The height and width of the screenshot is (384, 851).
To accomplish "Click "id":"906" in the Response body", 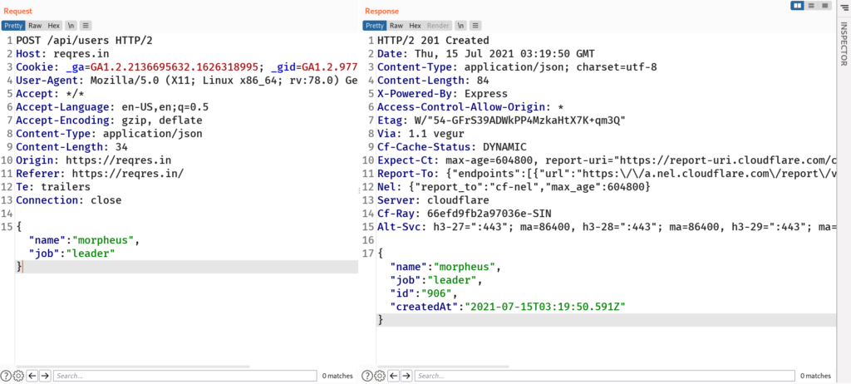I will point(425,293).
